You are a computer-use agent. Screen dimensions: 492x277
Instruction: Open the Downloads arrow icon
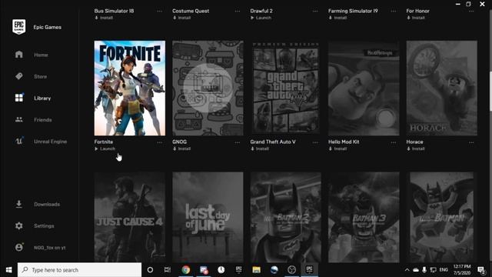[x=18, y=204]
